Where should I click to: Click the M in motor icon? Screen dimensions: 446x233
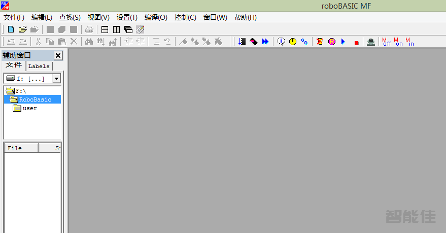[x=410, y=42]
